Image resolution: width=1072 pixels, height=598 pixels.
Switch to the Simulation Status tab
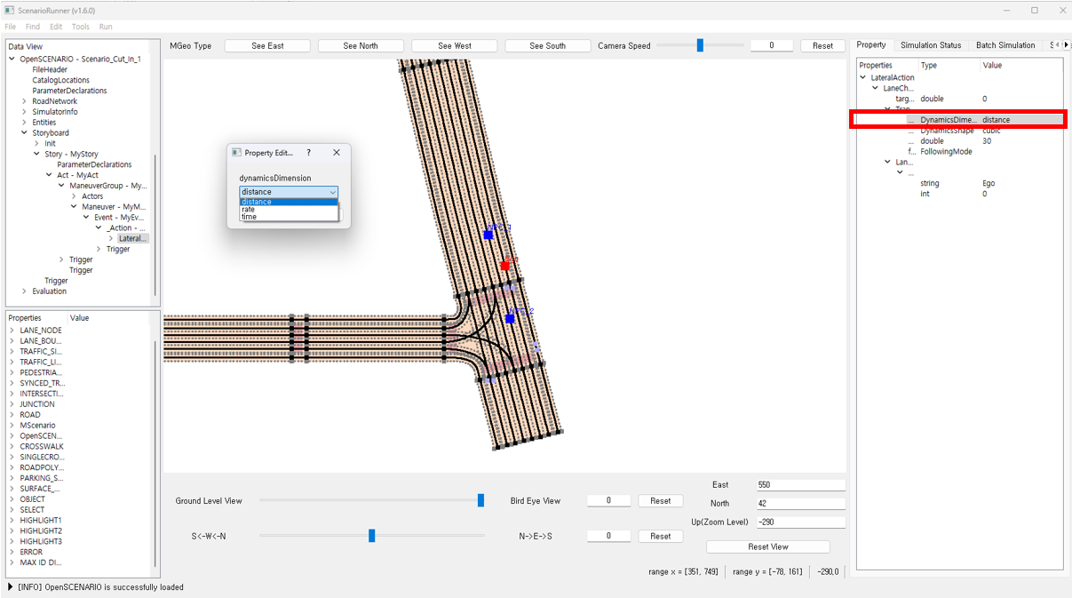[930, 45]
